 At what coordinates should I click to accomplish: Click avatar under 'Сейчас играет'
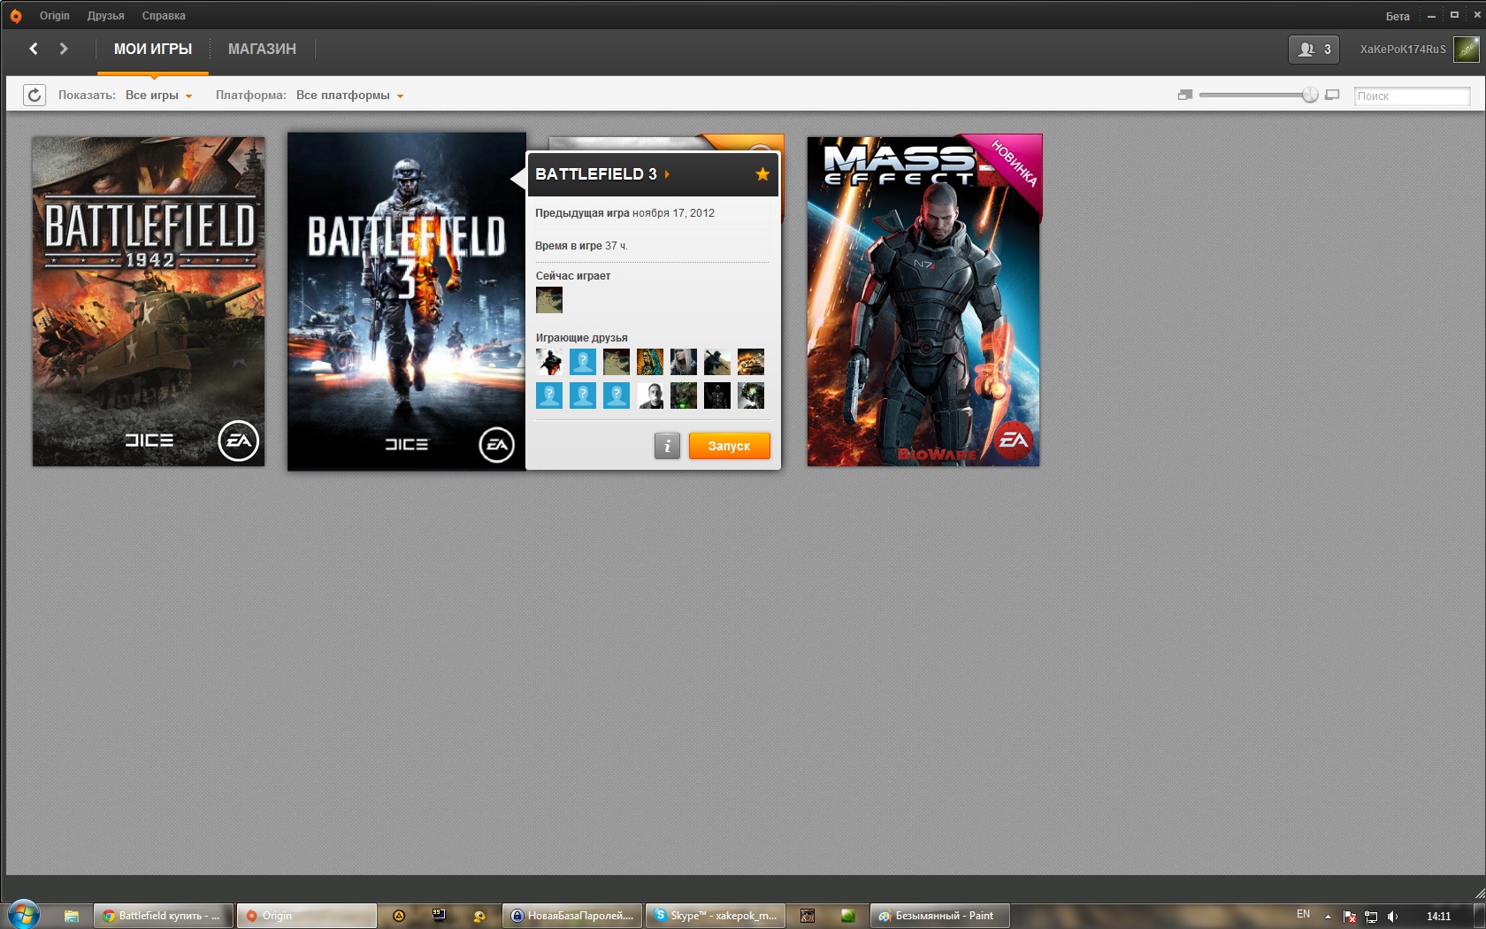549,300
